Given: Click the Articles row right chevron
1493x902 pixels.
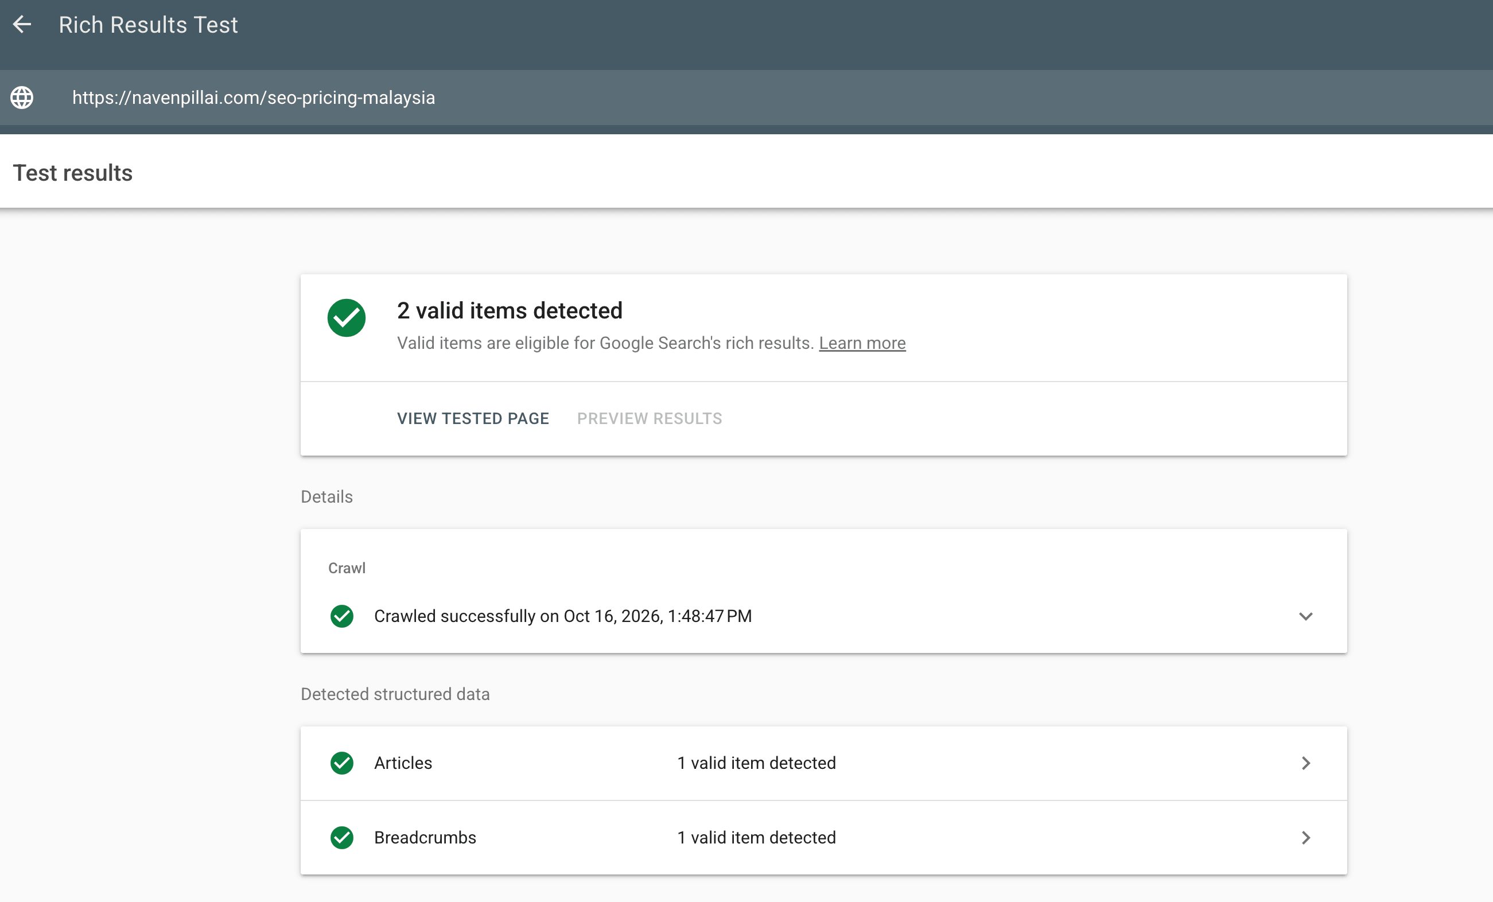Looking at the screenshot, I should pyautogui.click(x=1306, y=763).
